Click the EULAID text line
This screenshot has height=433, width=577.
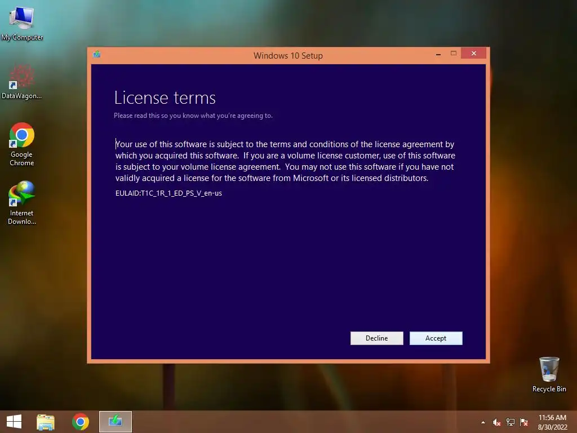[168, 193]
